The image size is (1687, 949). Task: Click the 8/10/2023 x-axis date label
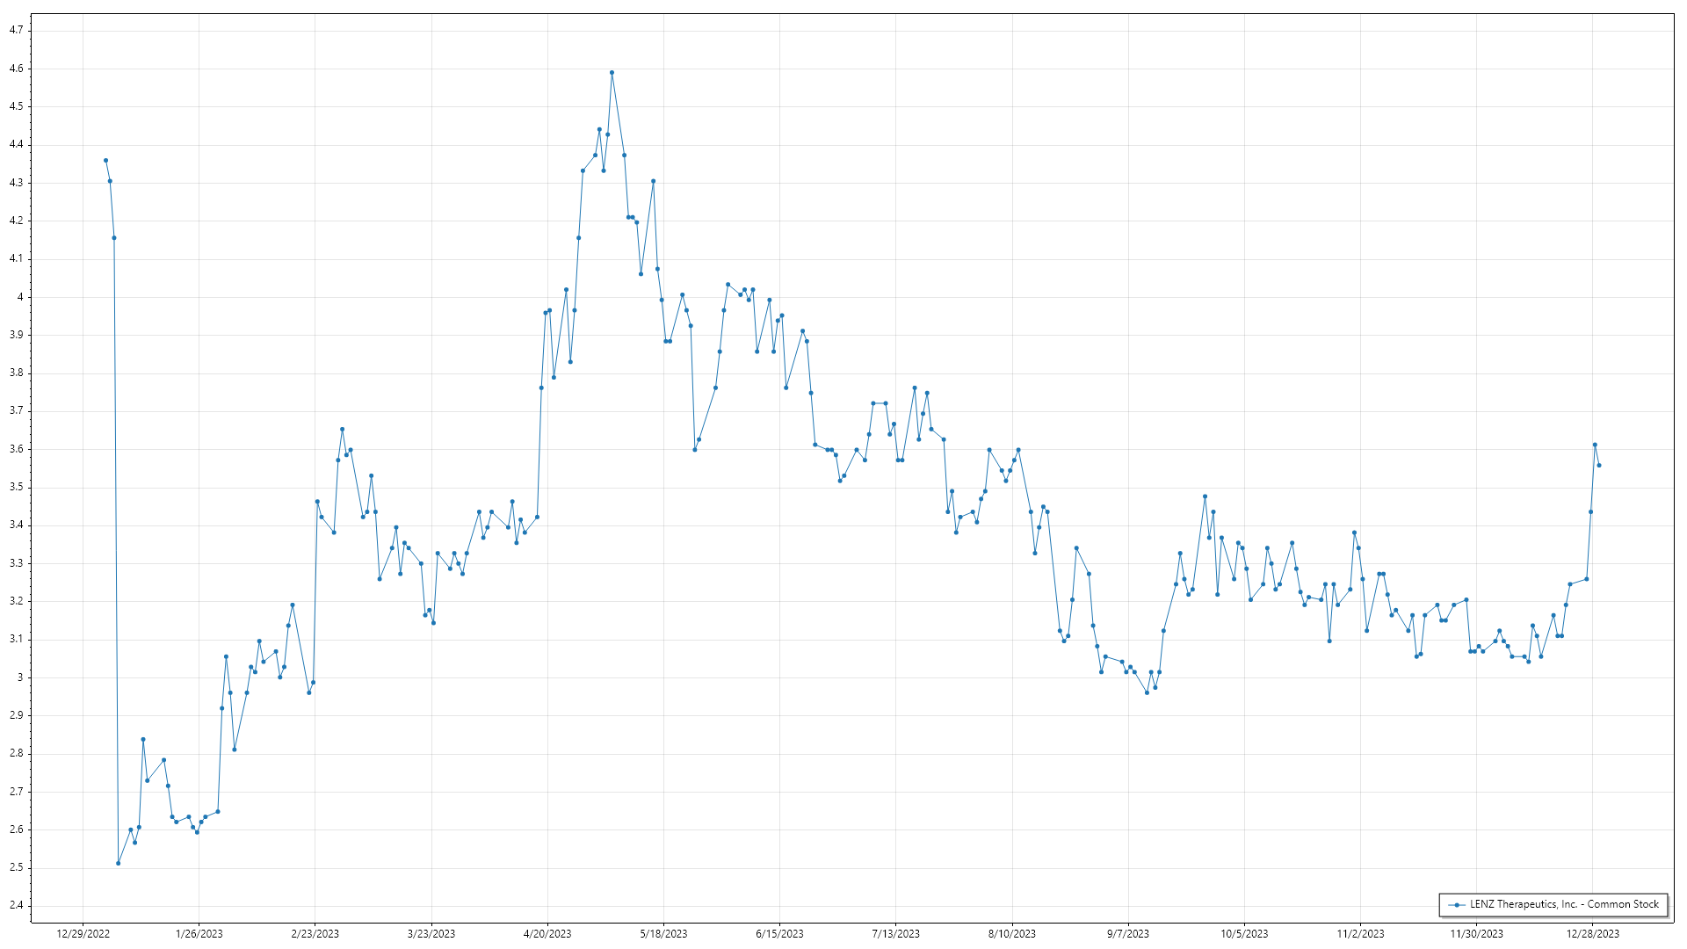point(1011,934)
